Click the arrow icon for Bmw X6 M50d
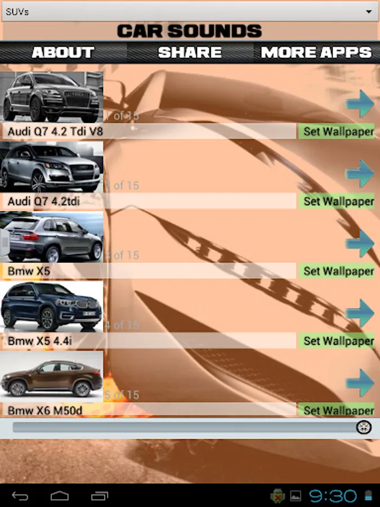 (x=360, y=383)
